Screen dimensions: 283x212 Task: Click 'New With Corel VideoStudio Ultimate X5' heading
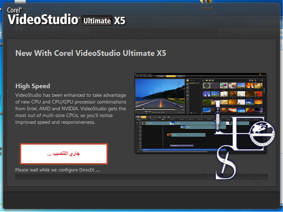click(91, 53)
